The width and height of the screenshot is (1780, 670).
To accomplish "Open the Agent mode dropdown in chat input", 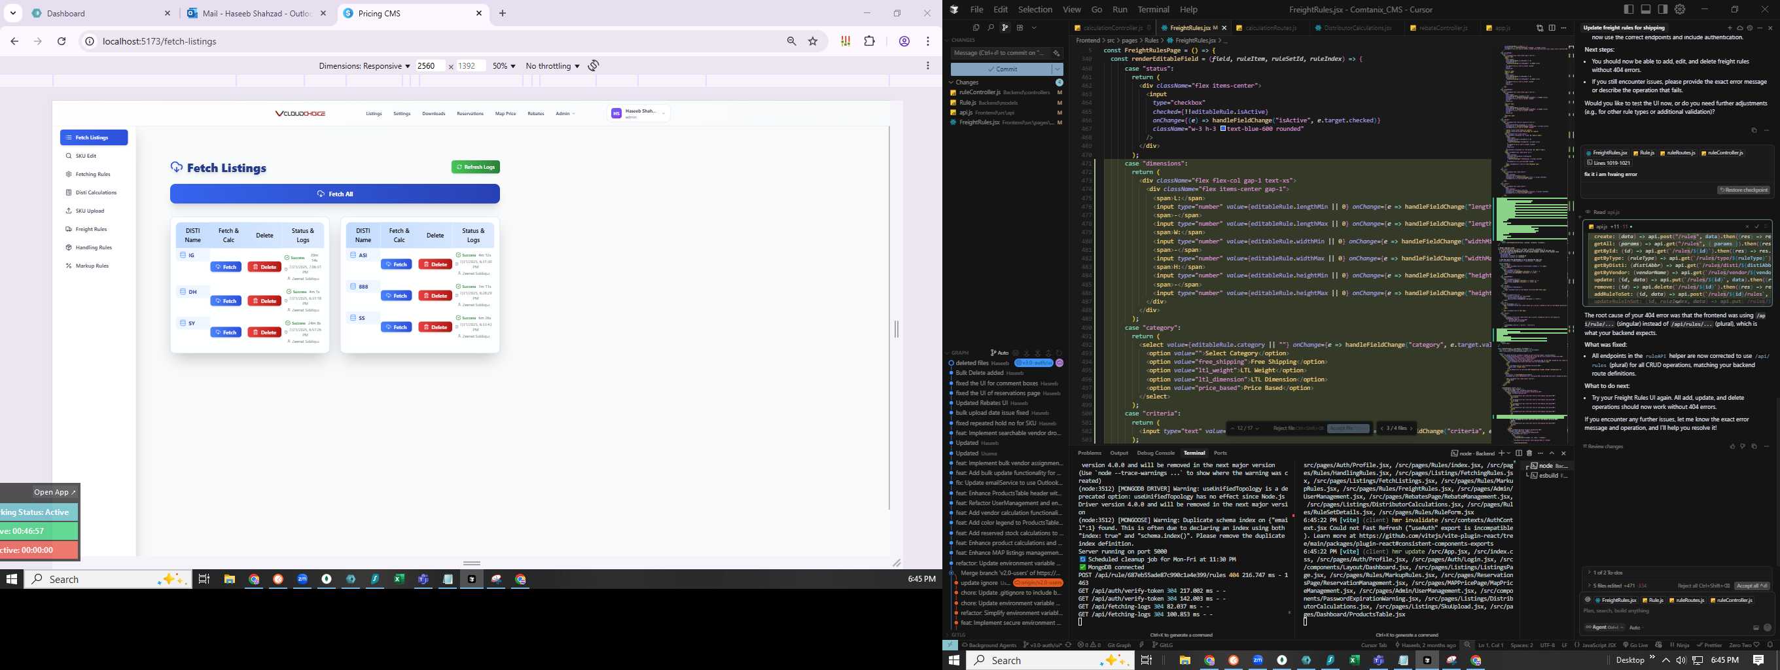I will click(1603, 627).
